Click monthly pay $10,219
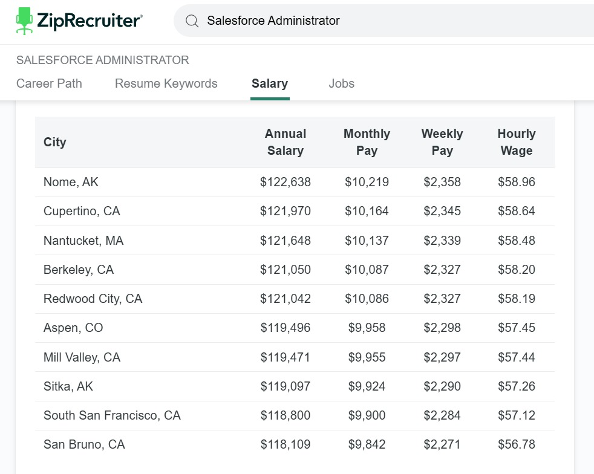 tap(367, 182)
